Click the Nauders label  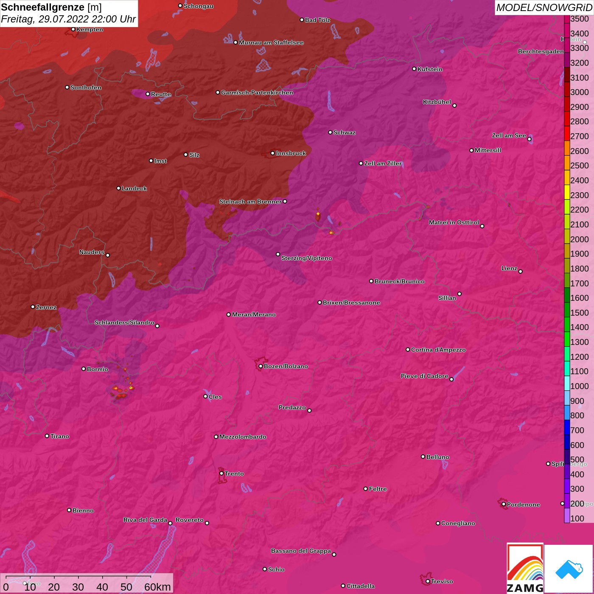[92, 252]
